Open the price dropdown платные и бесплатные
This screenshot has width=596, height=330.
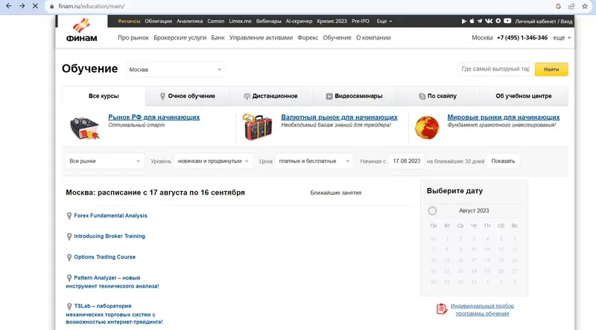click(x=314, y=161)
